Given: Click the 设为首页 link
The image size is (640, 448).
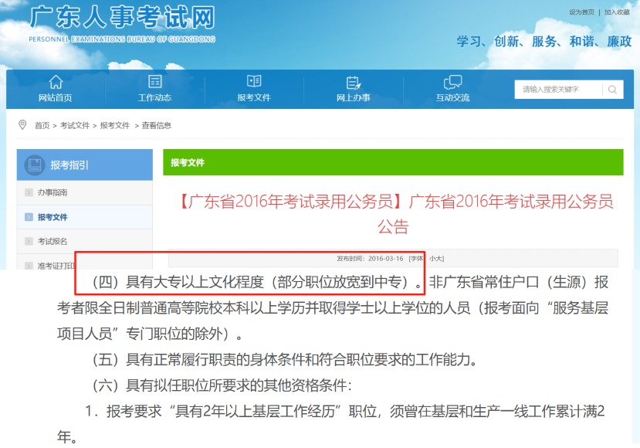Looking at the screenshot, I should tap(581, 12).
